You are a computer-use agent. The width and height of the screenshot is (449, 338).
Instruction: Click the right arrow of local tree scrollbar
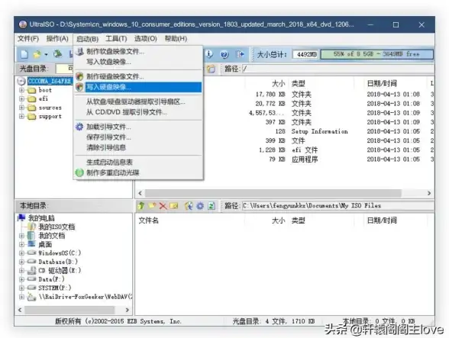[x=128, y=310]
